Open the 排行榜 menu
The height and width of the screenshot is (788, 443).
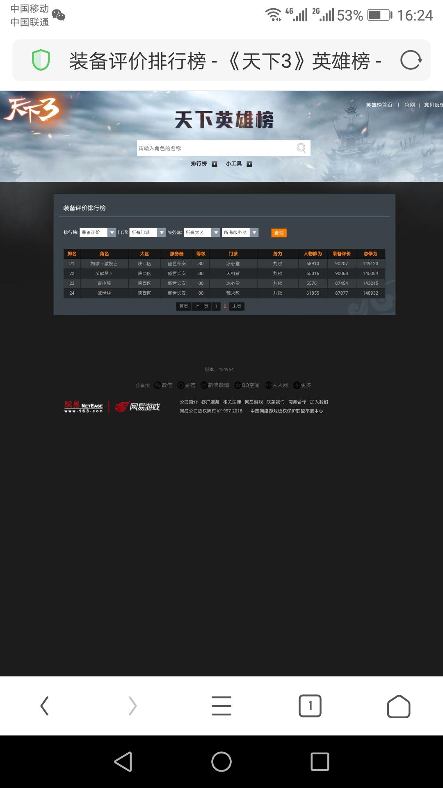click(x=199, y=164)
